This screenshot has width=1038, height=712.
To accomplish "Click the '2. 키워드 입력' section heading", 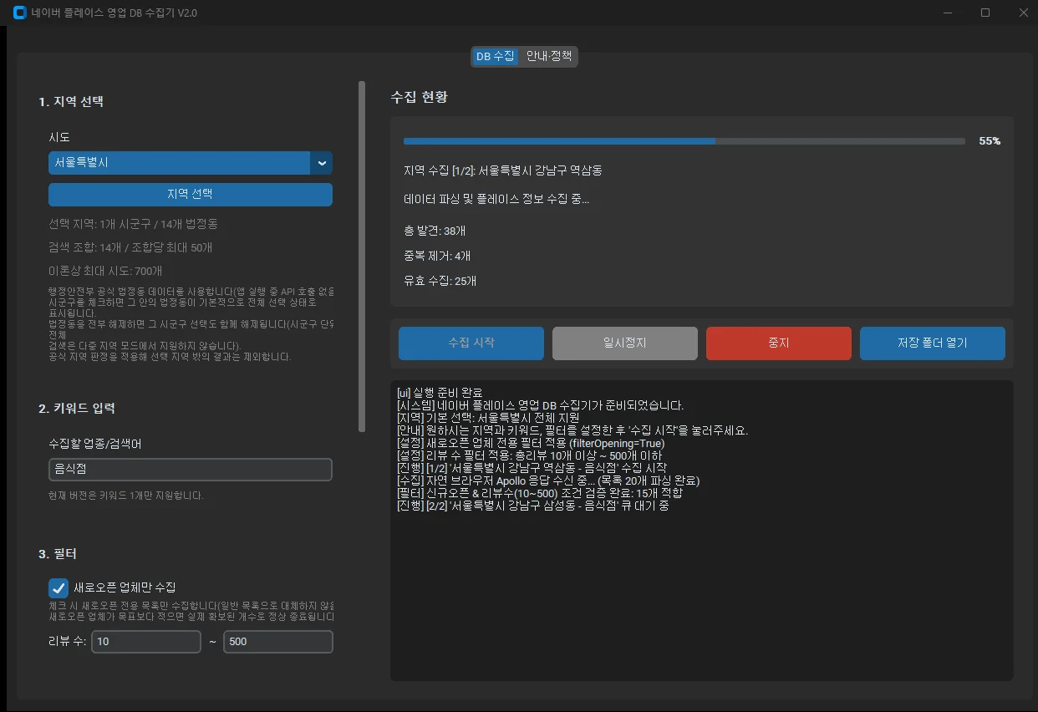I will (77, 409).
